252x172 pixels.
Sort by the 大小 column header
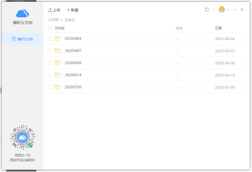179,28
